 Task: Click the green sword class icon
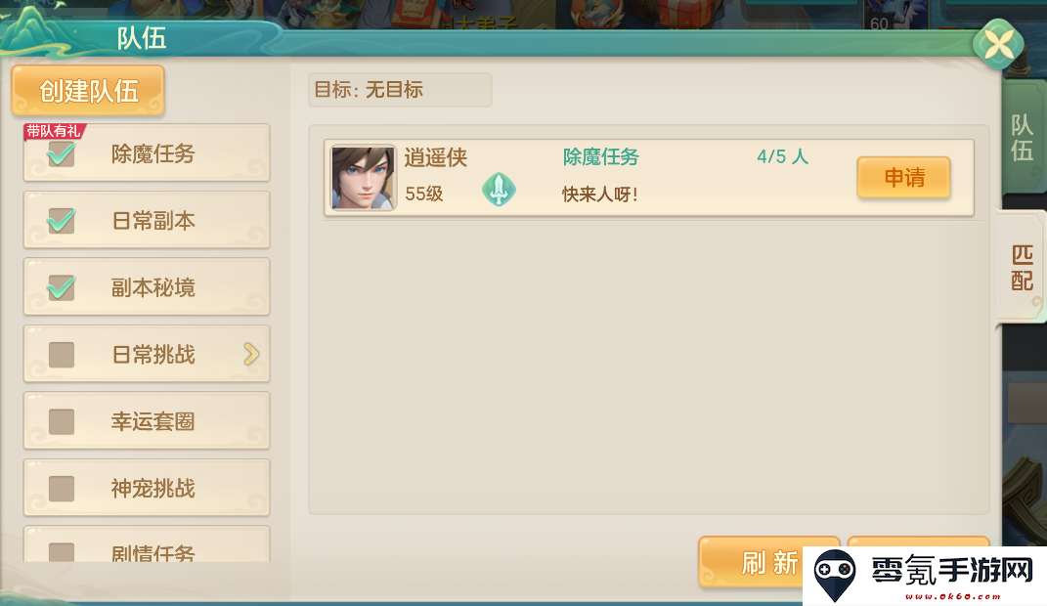point(499,189)
